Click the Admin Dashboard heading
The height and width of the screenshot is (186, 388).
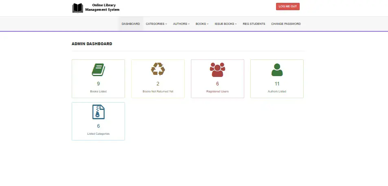[x=92, y=44]
